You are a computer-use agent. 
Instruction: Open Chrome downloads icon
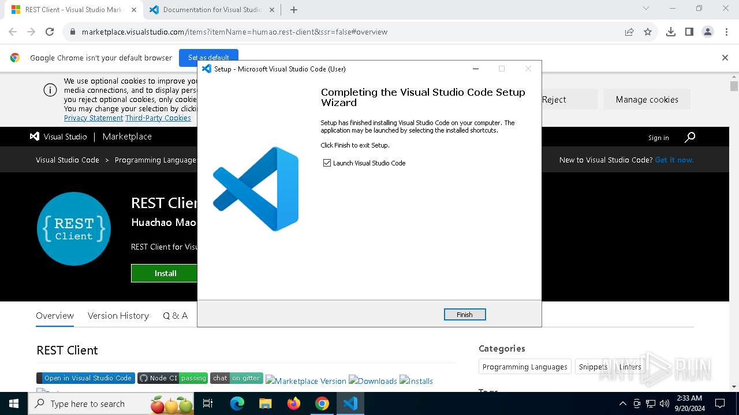tap(671, 32)
